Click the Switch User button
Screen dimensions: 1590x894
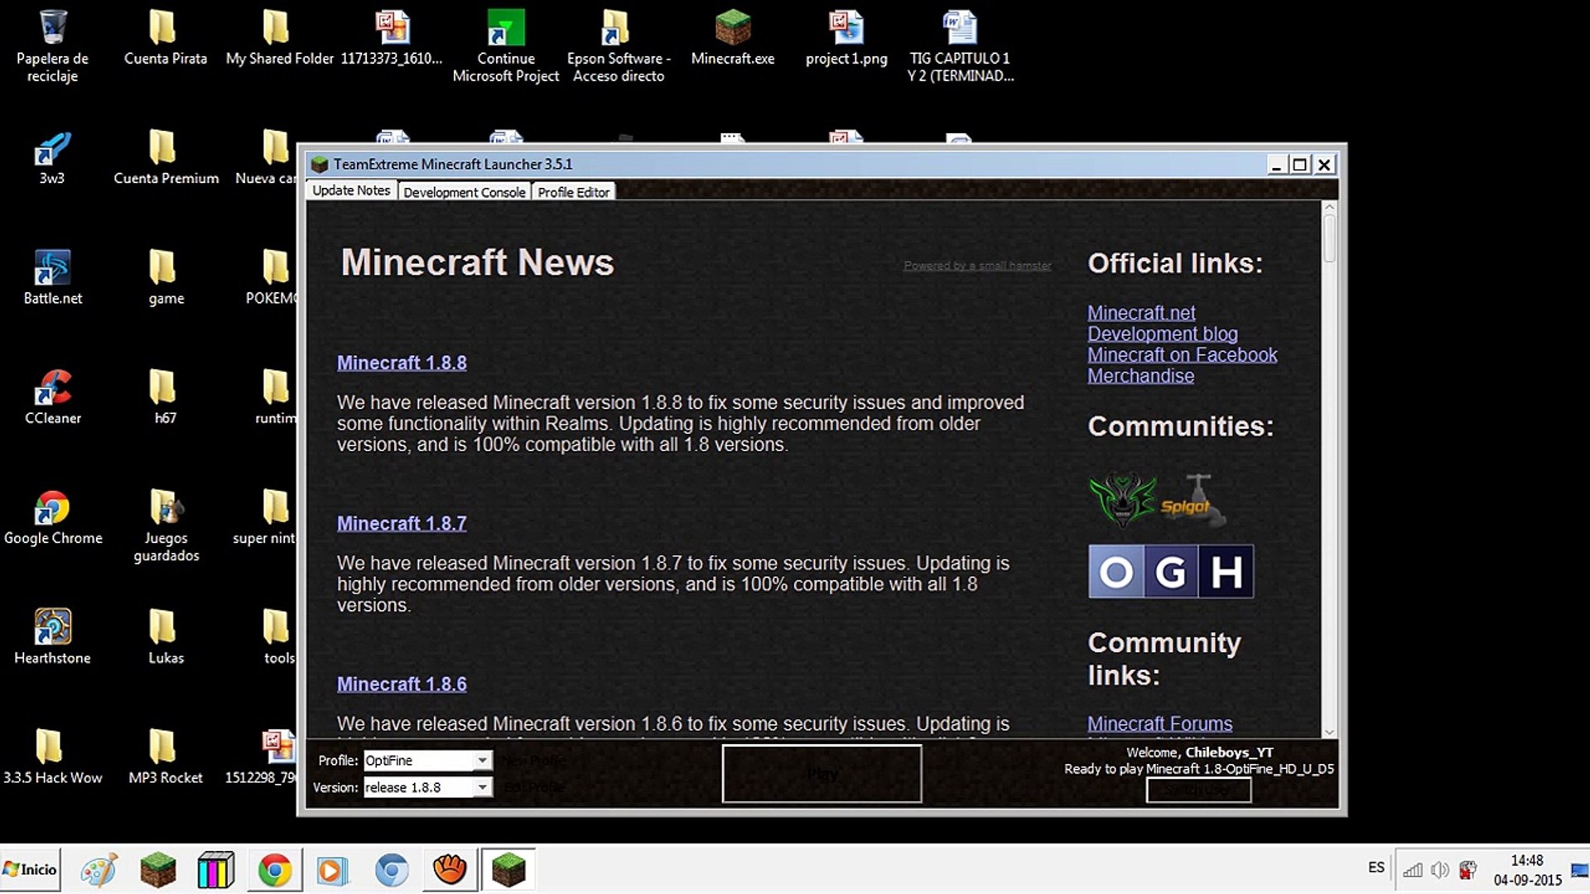[1198, 790]
